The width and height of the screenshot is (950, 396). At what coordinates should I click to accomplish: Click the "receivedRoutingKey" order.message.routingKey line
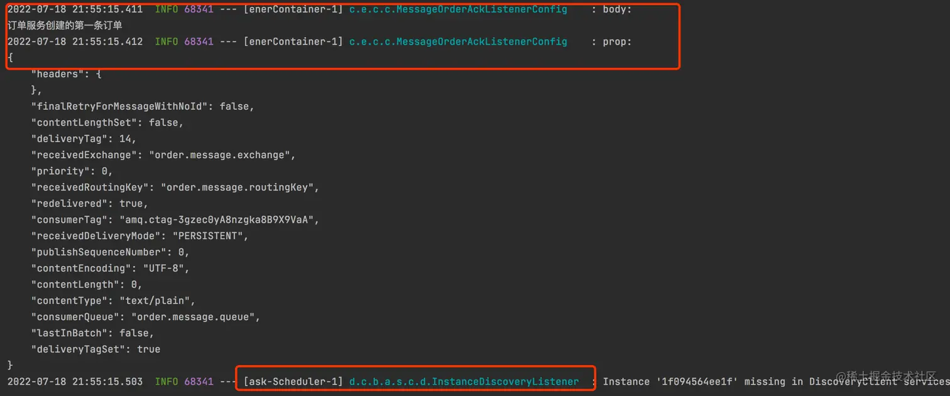(x=175, y=188)
